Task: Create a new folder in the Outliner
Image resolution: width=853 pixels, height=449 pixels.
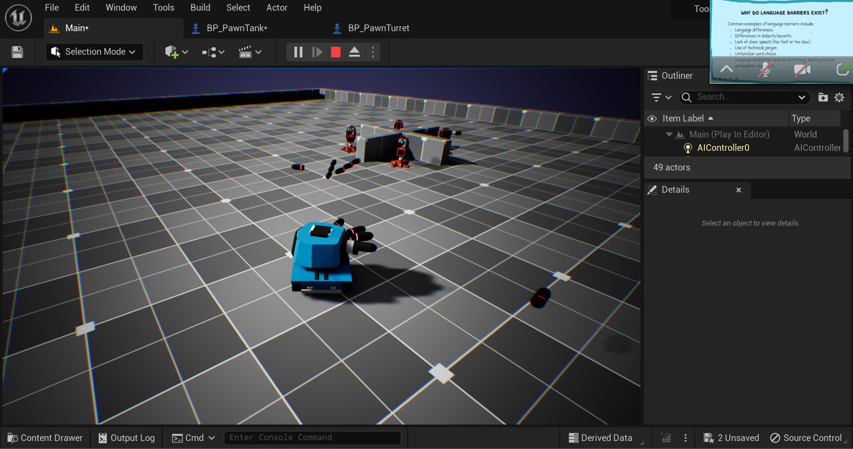Action: click(823, 97)
